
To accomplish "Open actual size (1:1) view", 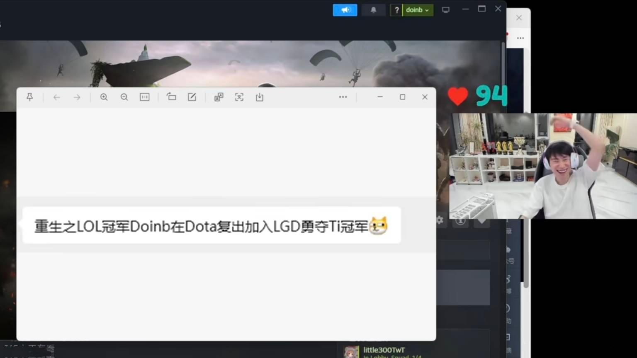I will (x=144, y=97).
